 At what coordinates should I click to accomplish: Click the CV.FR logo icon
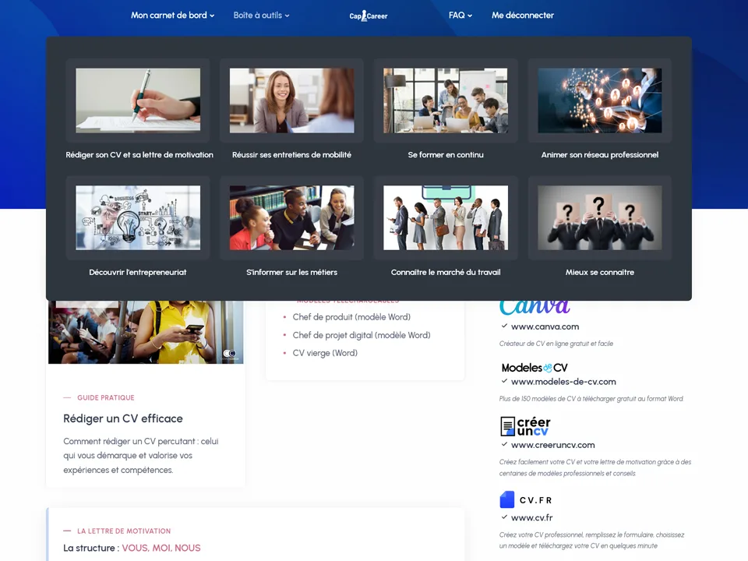(x=507, y=499)
